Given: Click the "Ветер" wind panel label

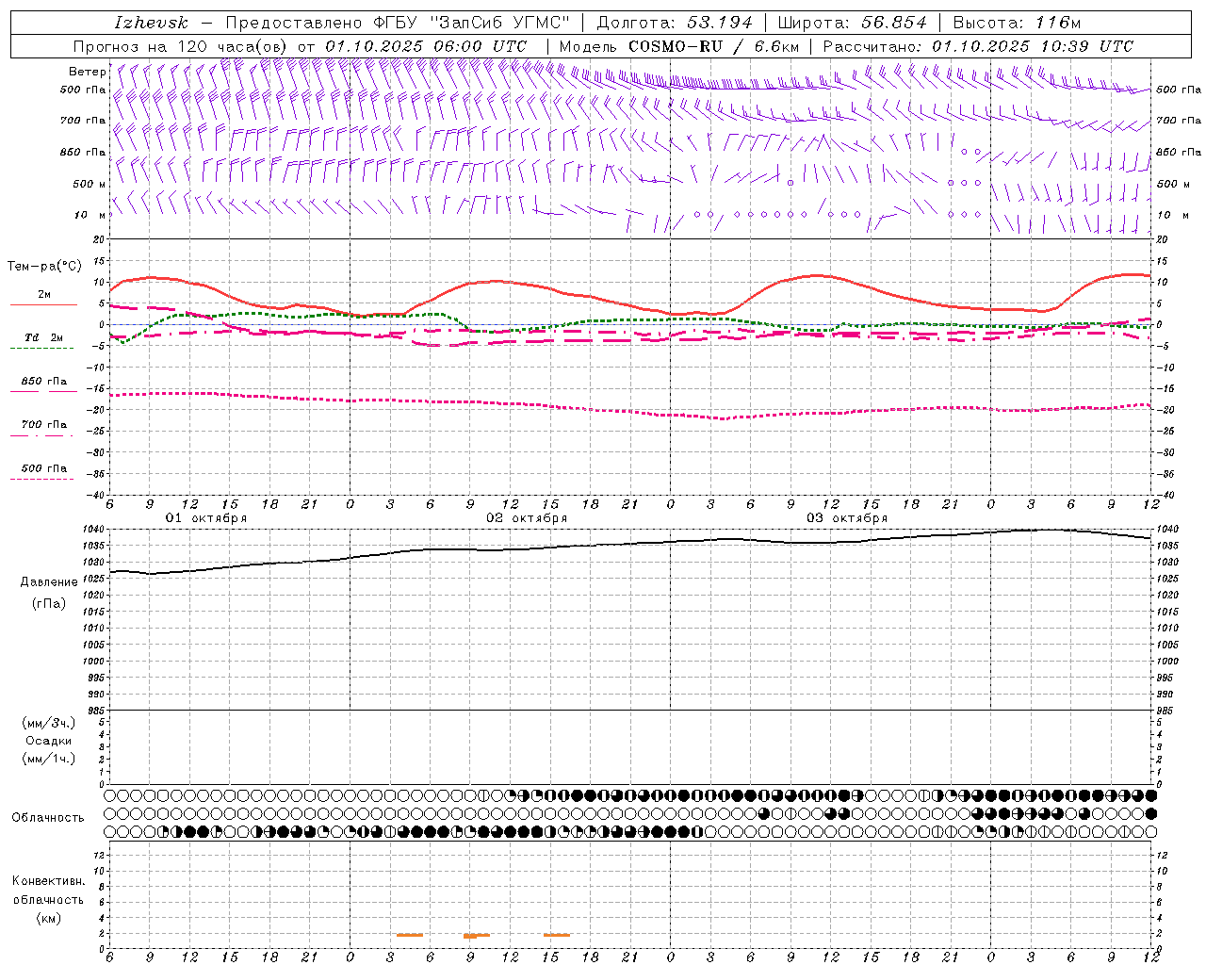Looking at the screenshot, I should (87, 72).
